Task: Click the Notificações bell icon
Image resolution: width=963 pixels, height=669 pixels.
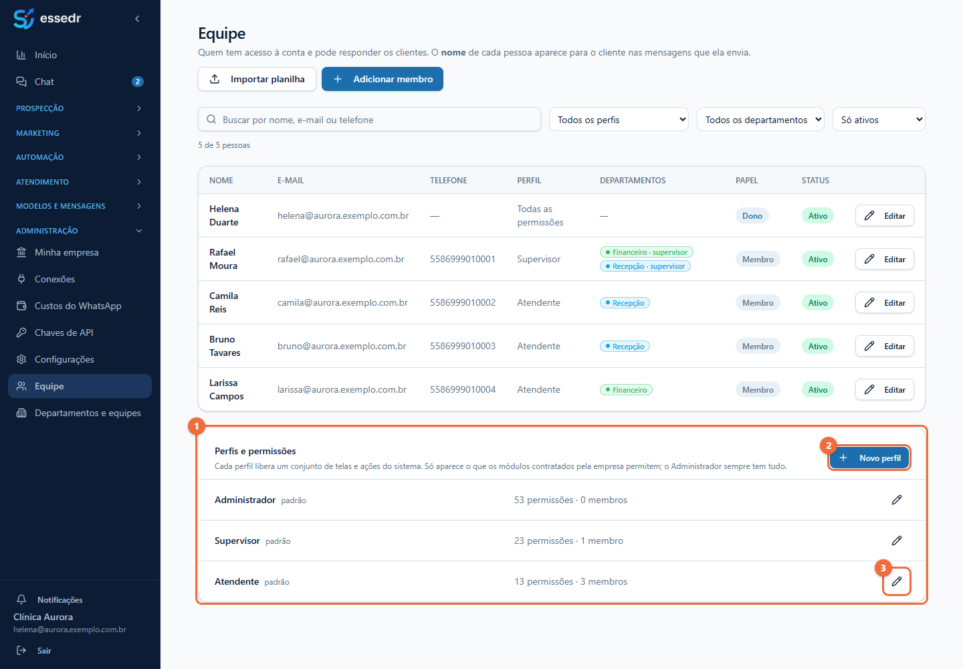Action: pyautogui.click(x=21, y=599)
